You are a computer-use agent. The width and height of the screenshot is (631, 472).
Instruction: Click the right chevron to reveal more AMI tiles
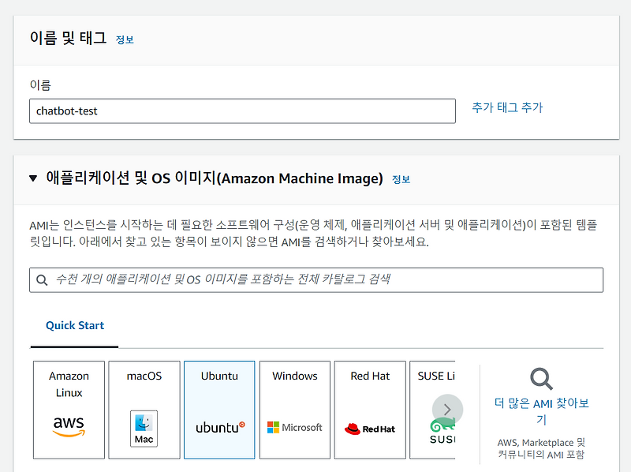tap(447, 409)
